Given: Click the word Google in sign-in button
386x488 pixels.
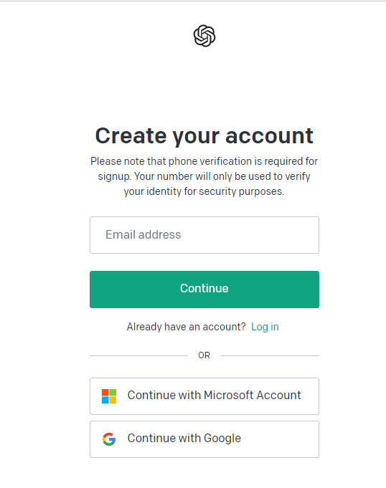Looking at the screenshot, I should point(222,439).
